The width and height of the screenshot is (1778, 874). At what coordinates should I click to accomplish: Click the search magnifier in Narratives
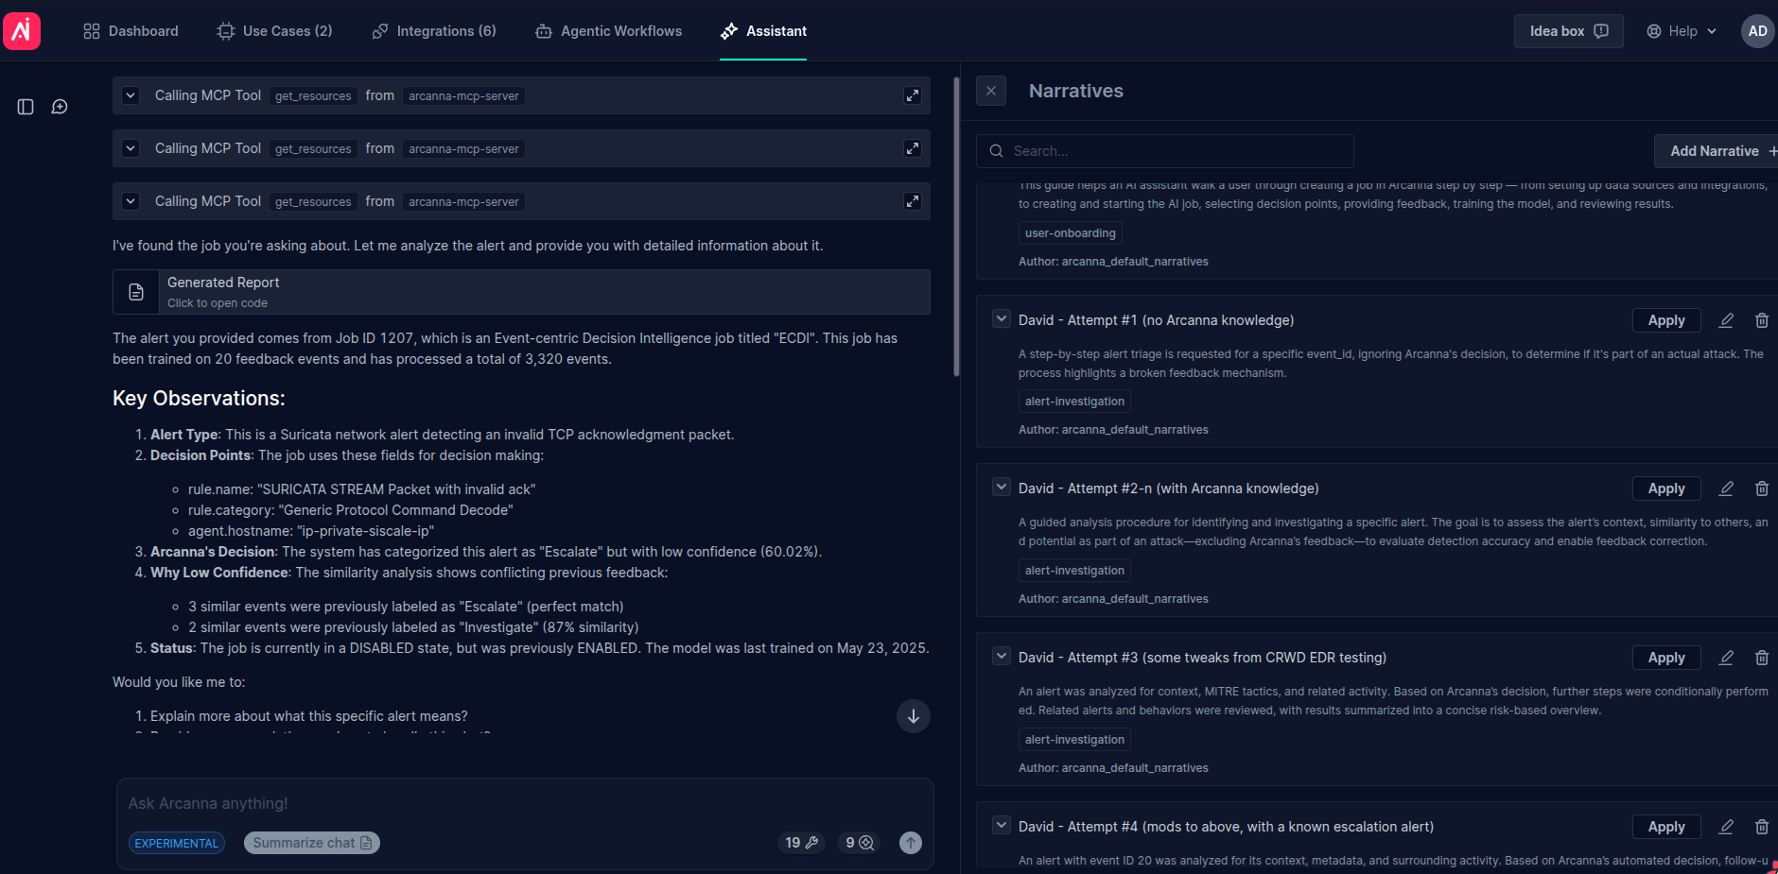[x=996, y=151]
